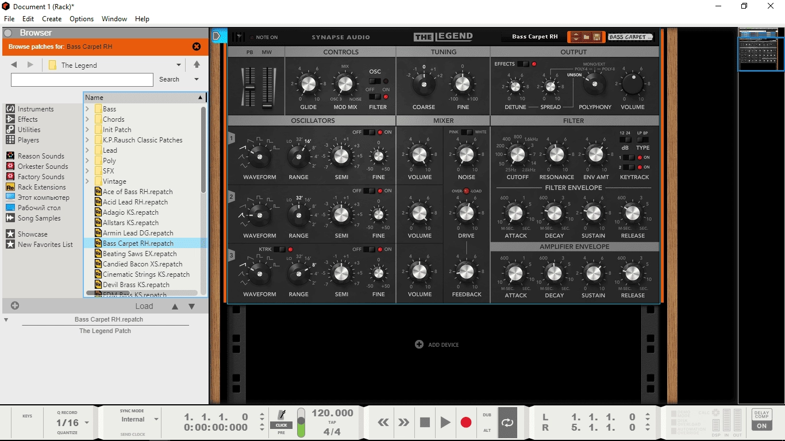Open the Search options dropdown arrow
Screen dimensions: 785x441
pyautogui.click(x=197, y=79)
